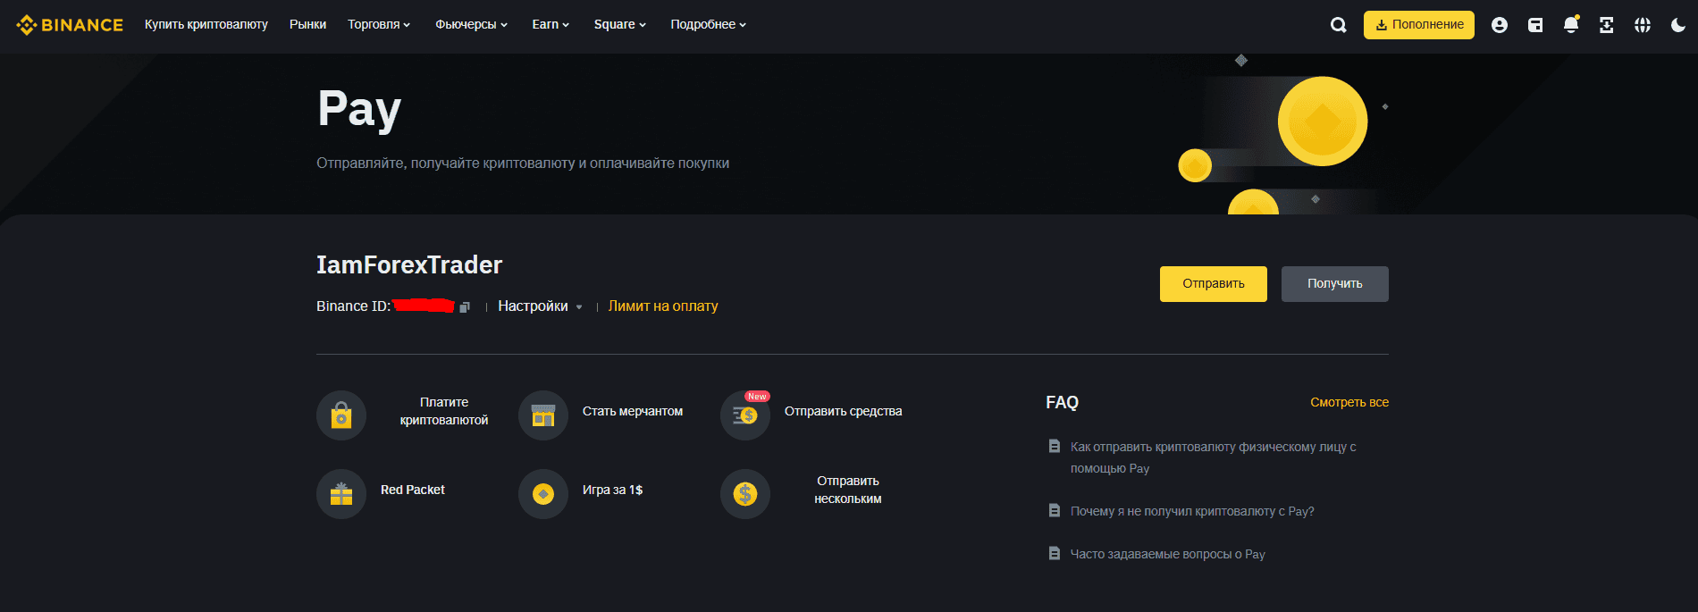Open FAQ 'Почему я не получил криптовалюту с Pay?'
The width and height of the screenshot is (1698, 612).
click(1192, 511)
